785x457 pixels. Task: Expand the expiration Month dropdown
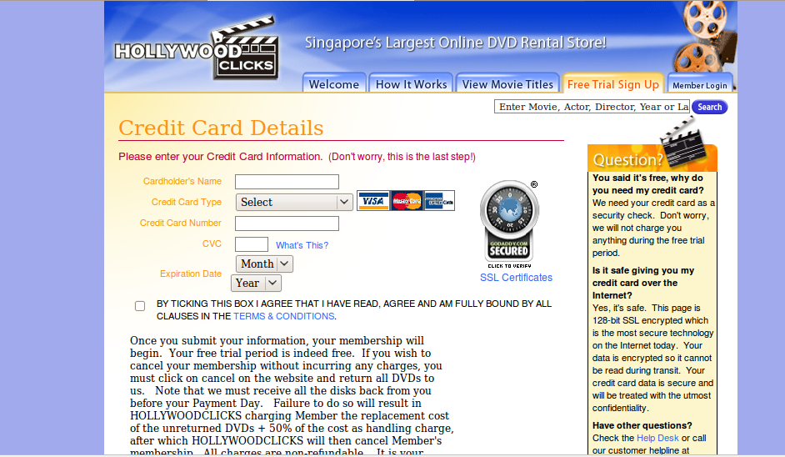coord(265,264)
